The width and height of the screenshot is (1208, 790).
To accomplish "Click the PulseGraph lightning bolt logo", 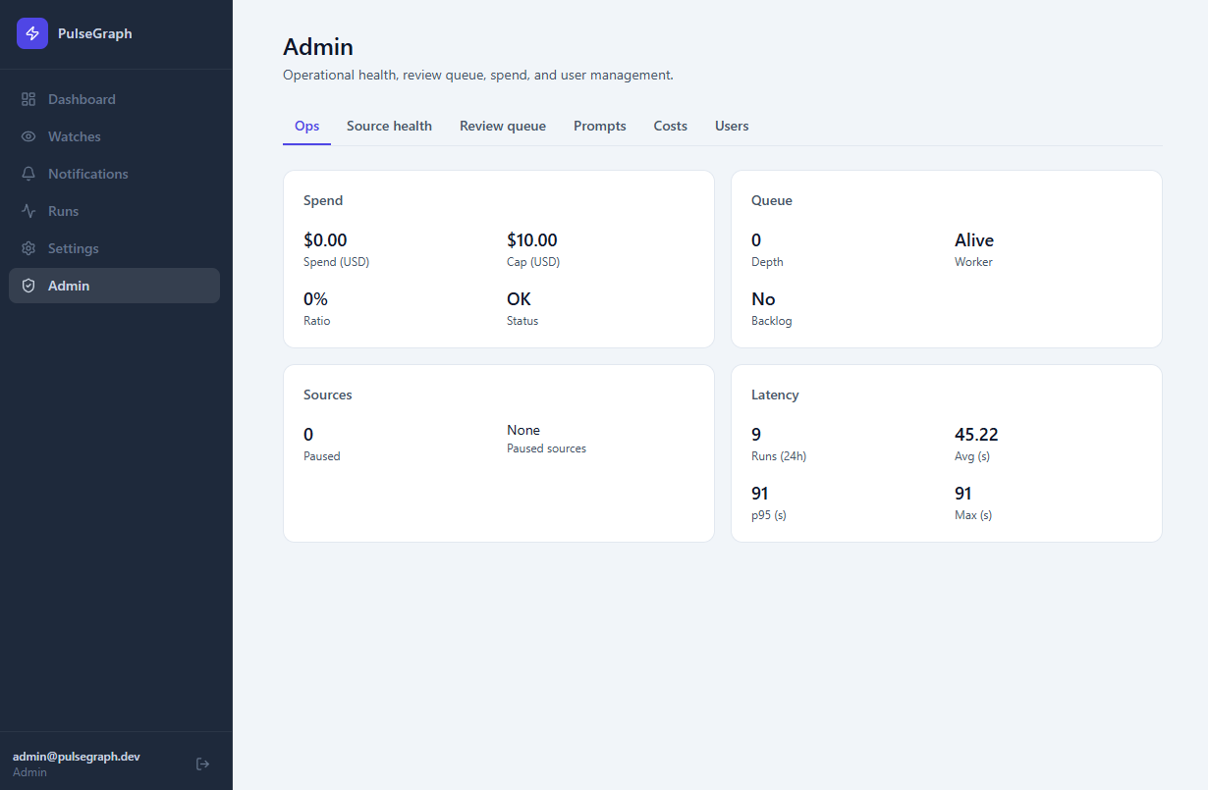I will tap(32, 33).
